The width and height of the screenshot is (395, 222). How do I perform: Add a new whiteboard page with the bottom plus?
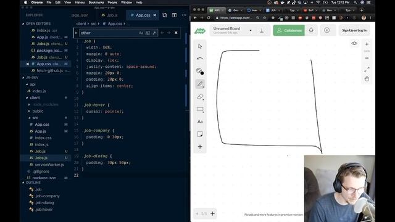click(x=212, y=214)
